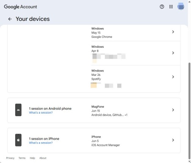Select the May 15 date text
Screen dimensions: 191x163
[x=96, y=33]
